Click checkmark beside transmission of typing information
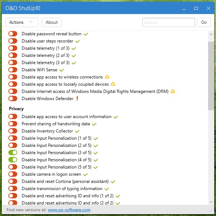 (x=107, y=189)
